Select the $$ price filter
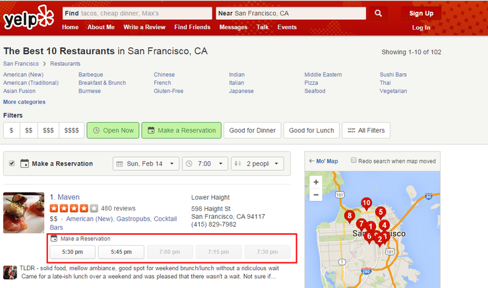 click(x=28, y=130)
